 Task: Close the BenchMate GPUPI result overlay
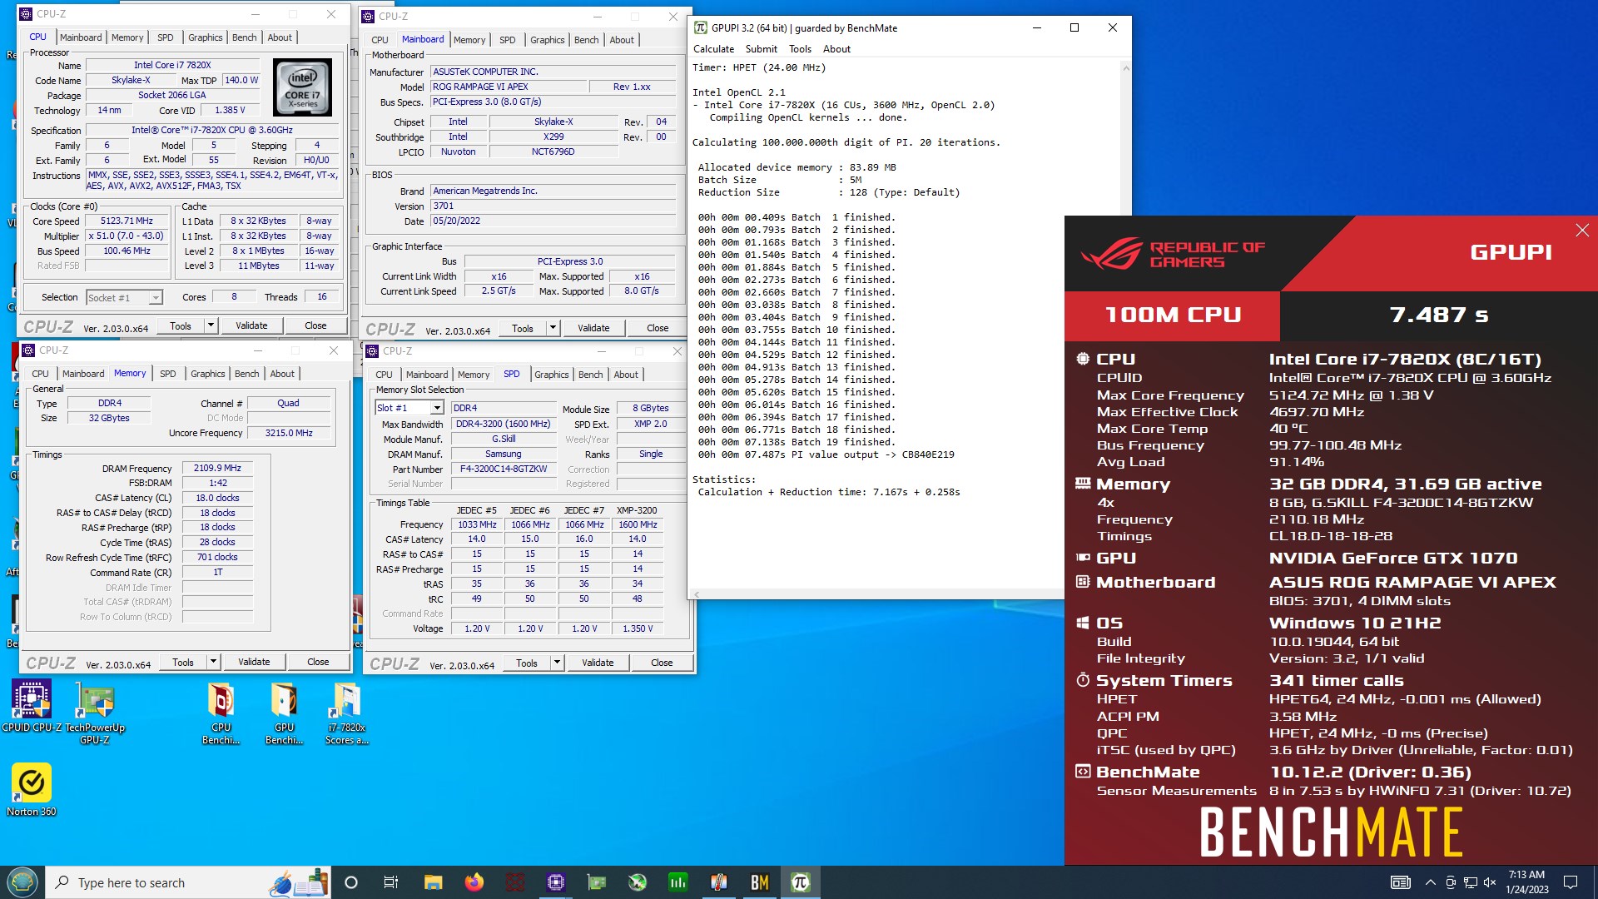[x=1582, y=231]
